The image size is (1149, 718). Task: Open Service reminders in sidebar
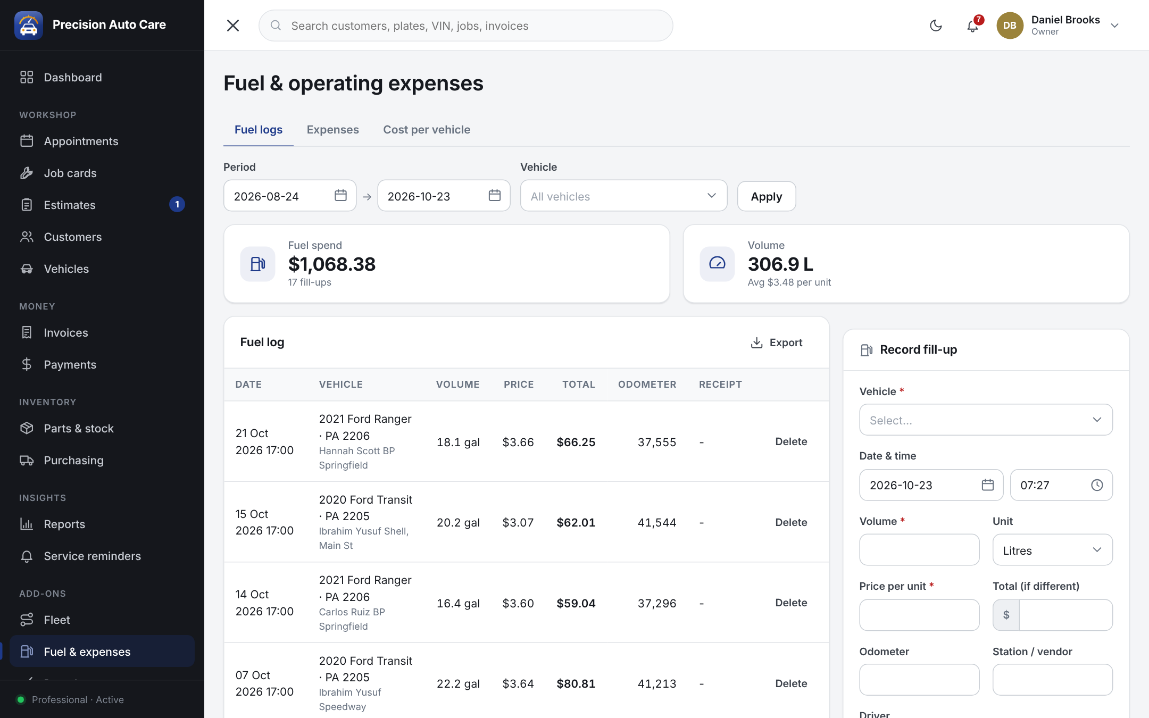click(x=102, y=556)
